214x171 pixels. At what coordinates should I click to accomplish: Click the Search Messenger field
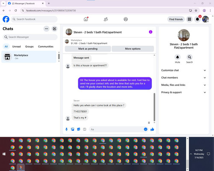(30, 37)
